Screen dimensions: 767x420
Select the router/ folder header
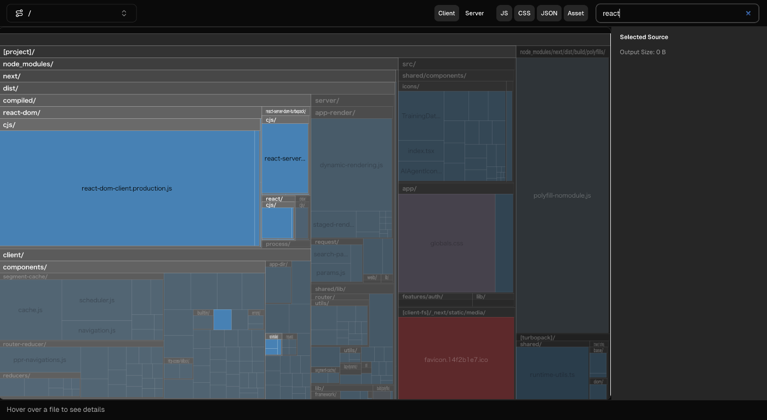tap(340, 297)
